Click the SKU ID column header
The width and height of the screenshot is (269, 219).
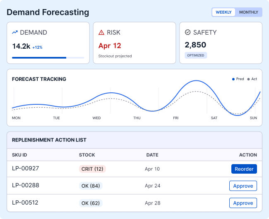pos(19,155)
